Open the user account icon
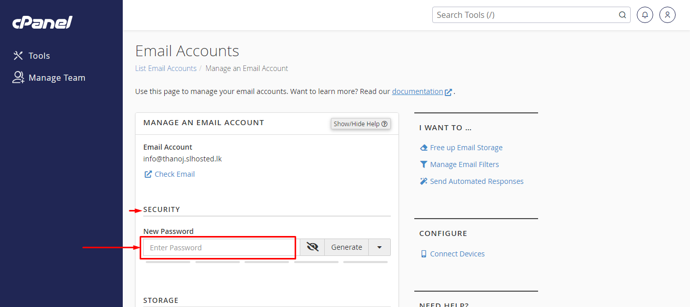 (667, 15)
